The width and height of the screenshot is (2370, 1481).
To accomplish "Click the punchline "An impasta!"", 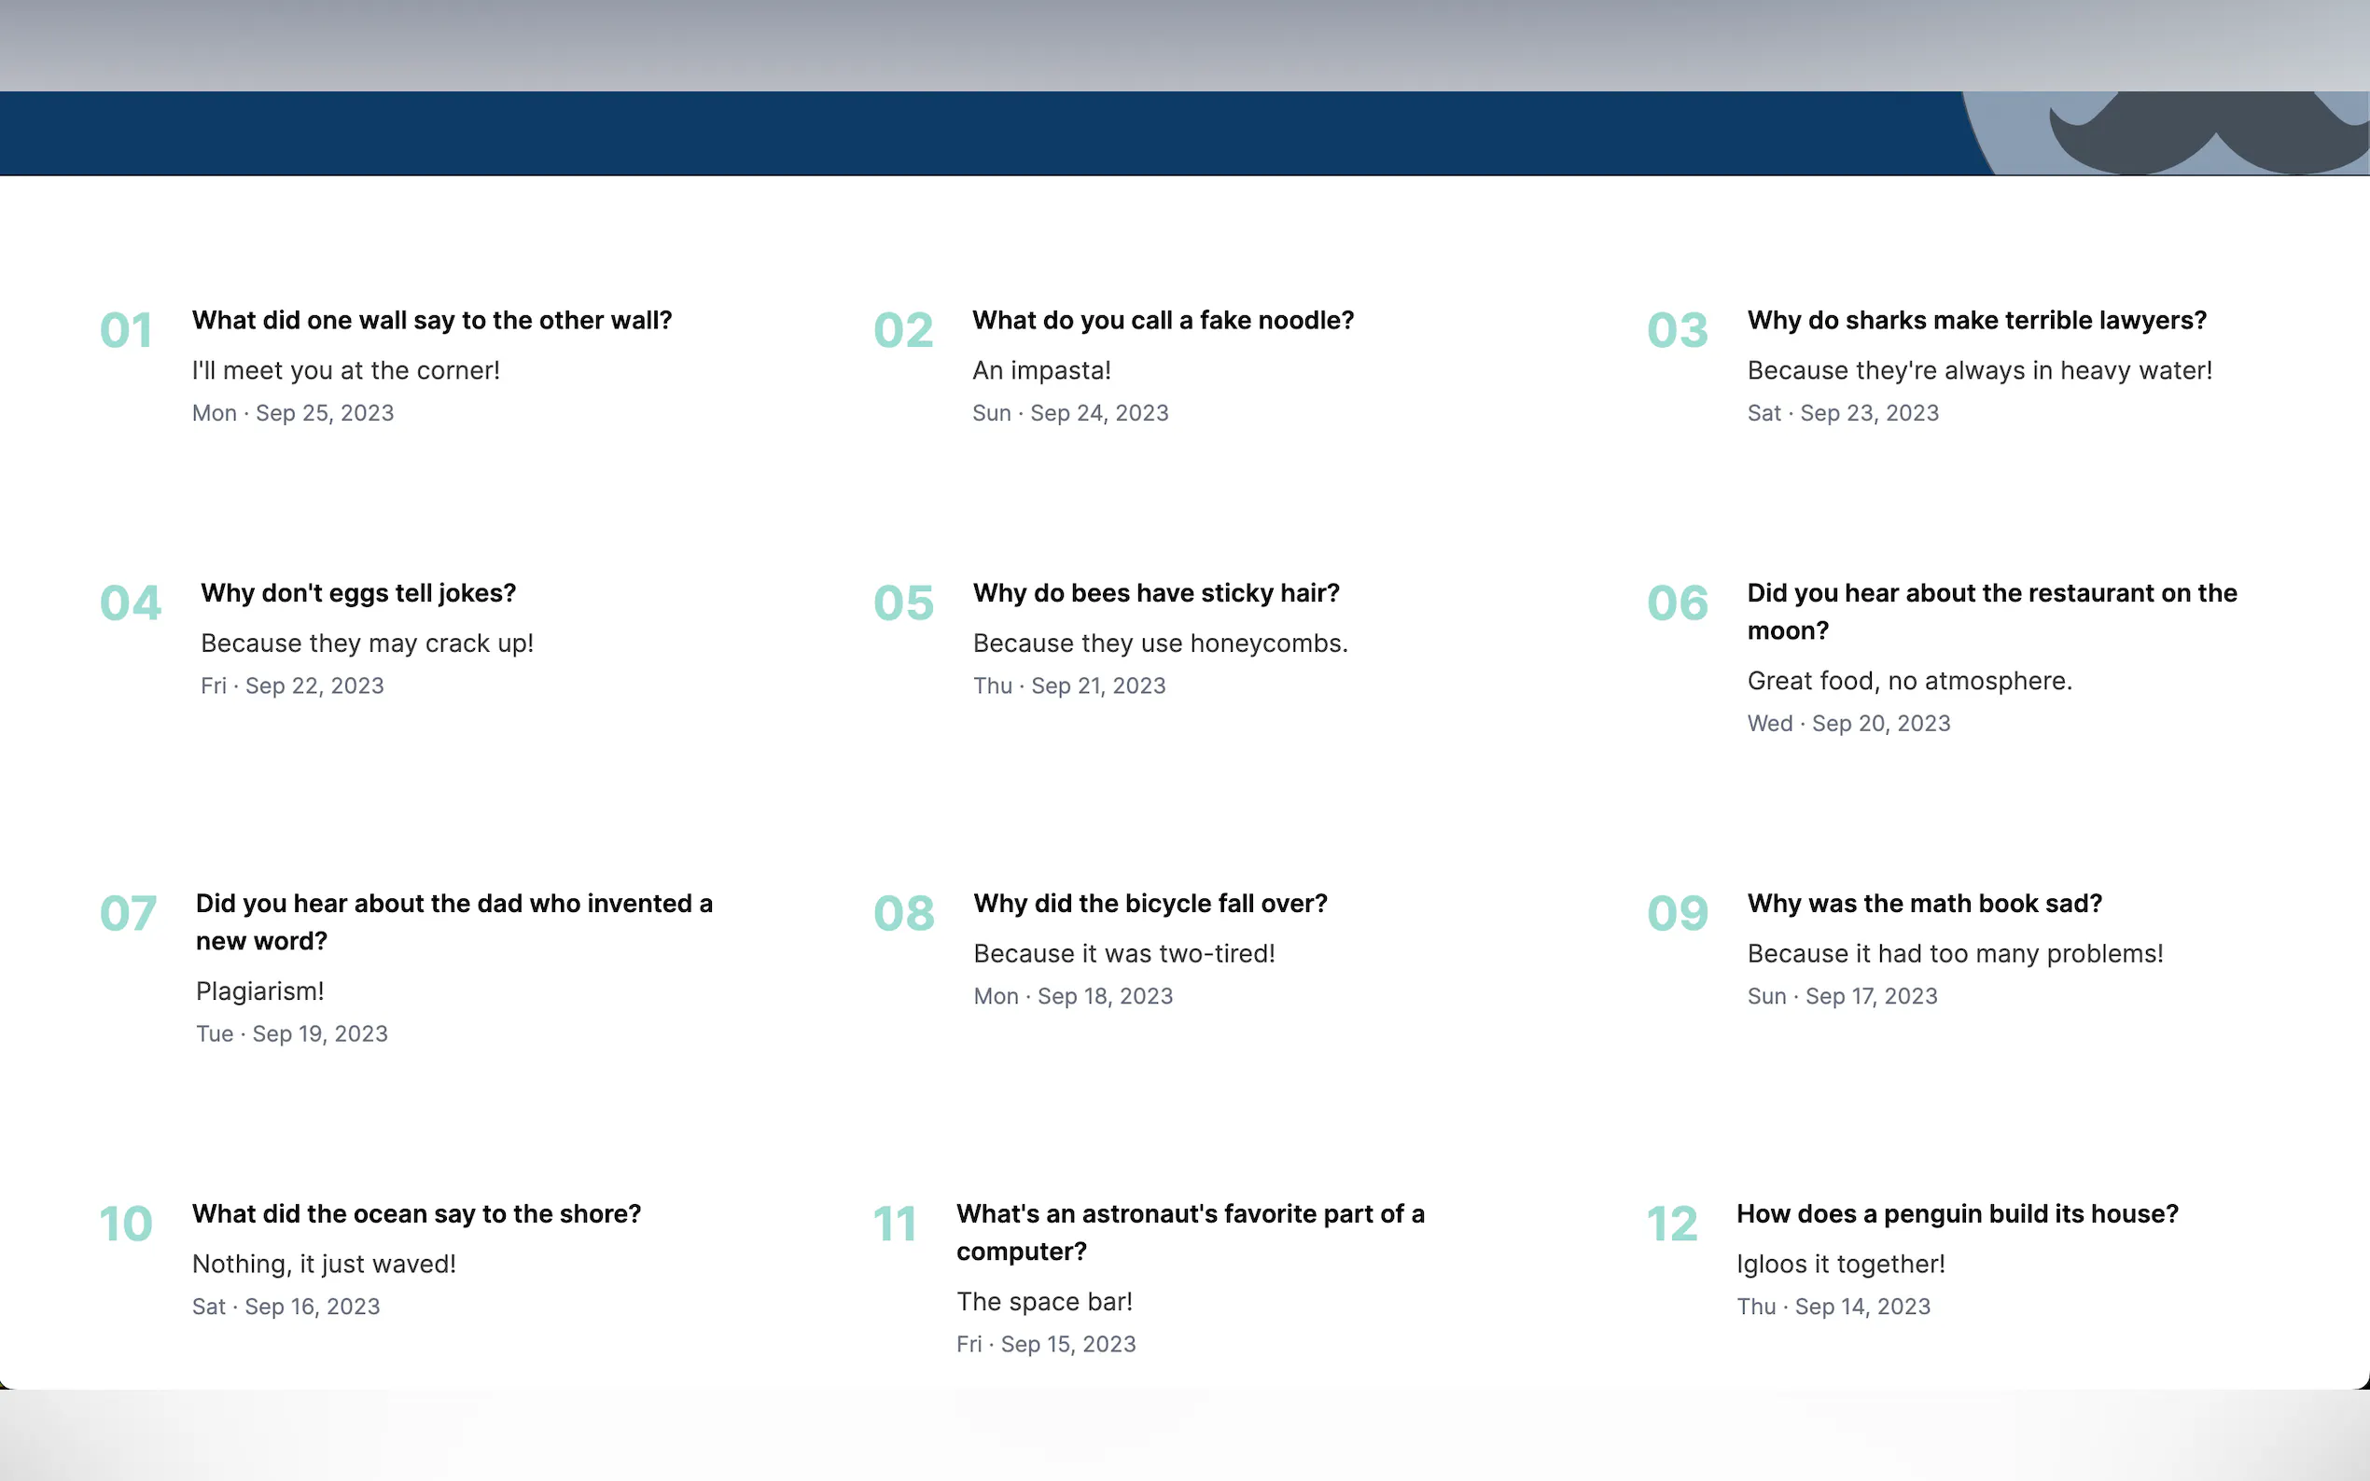I will click(1041, 370).
